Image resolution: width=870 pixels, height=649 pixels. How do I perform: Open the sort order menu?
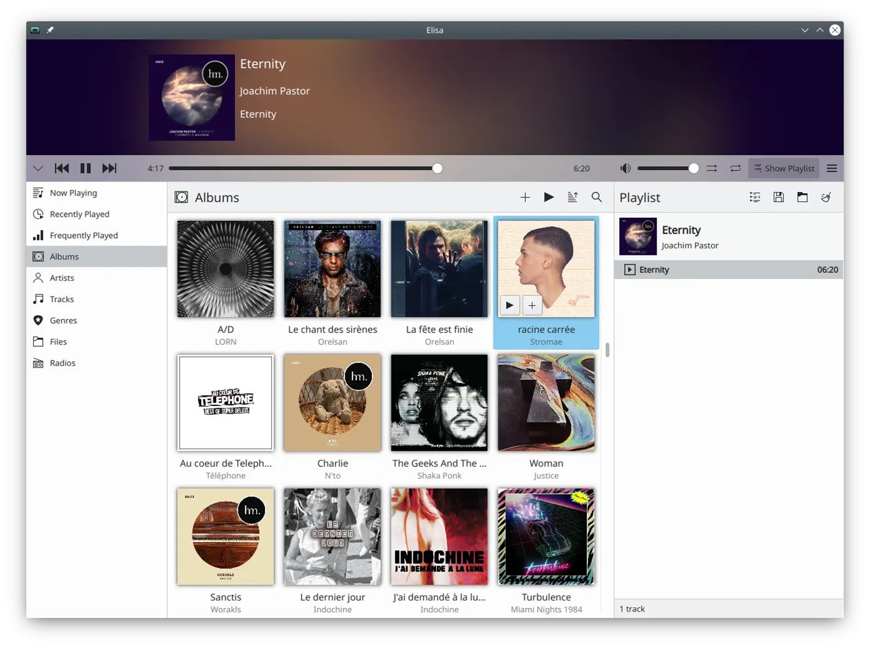click(573, 197)
